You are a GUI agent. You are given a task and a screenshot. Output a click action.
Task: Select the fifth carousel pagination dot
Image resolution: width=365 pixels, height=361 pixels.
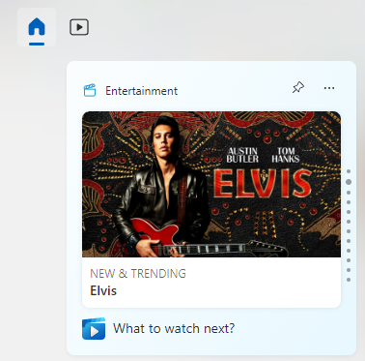tap(349, 212)
